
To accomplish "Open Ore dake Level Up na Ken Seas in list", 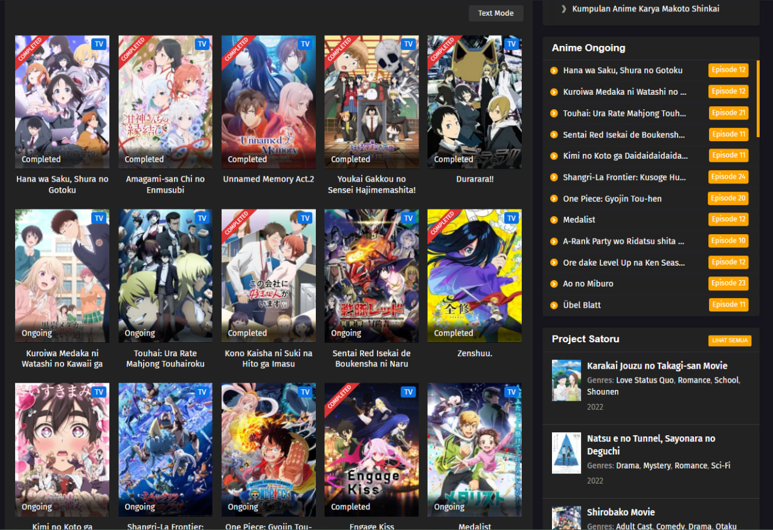I will [624, 263].
